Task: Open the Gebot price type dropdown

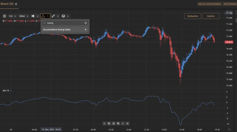Action: click(x=24, y=16)
